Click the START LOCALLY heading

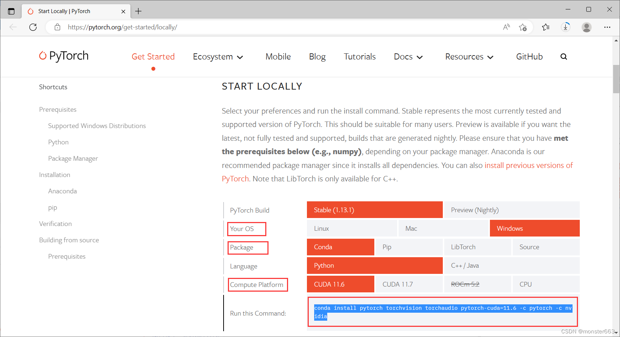tap(262, 86)
